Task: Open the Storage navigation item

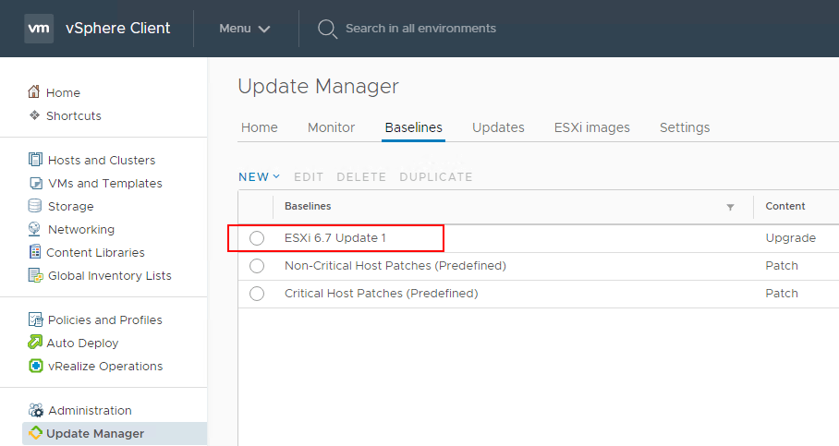Action: pyautogui.click(x=70, y=206)
